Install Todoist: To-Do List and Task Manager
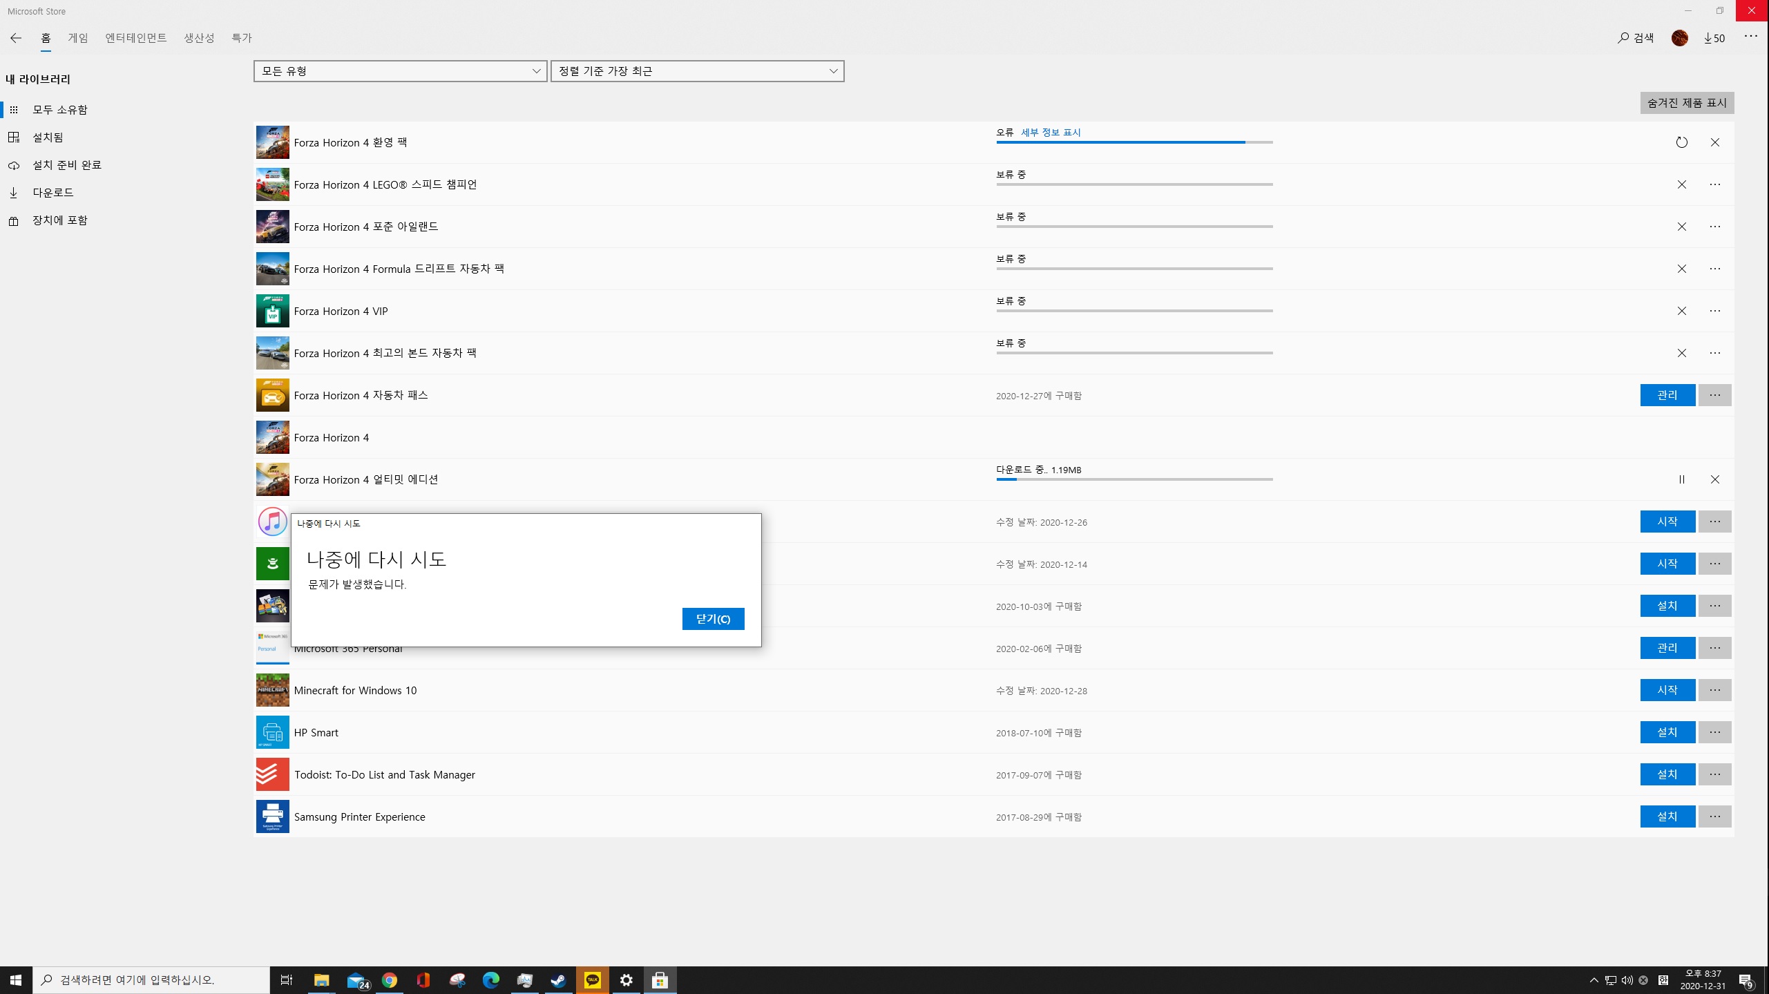This screenshot has height=994, width=1769. (x=1667, y=774)
